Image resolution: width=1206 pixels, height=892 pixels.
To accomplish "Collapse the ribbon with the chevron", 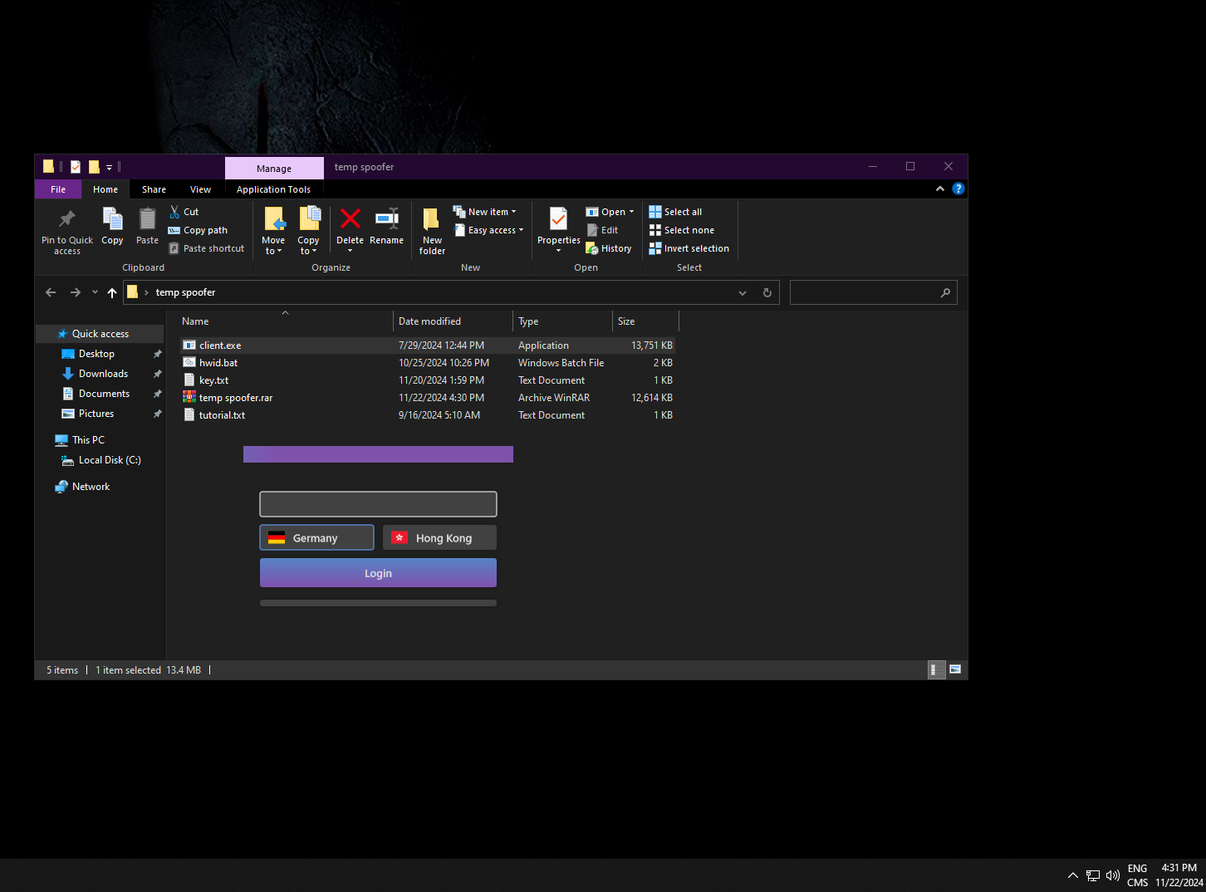I will point(940,189).
